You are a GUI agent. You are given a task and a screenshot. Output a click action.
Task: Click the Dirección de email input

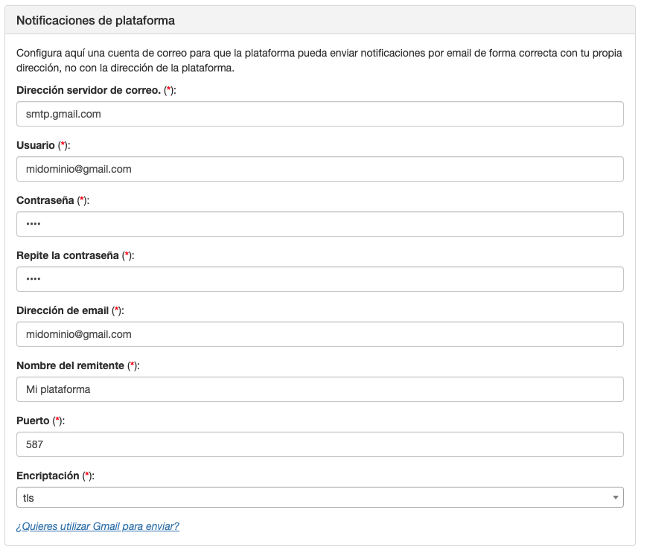click(319, 334)
